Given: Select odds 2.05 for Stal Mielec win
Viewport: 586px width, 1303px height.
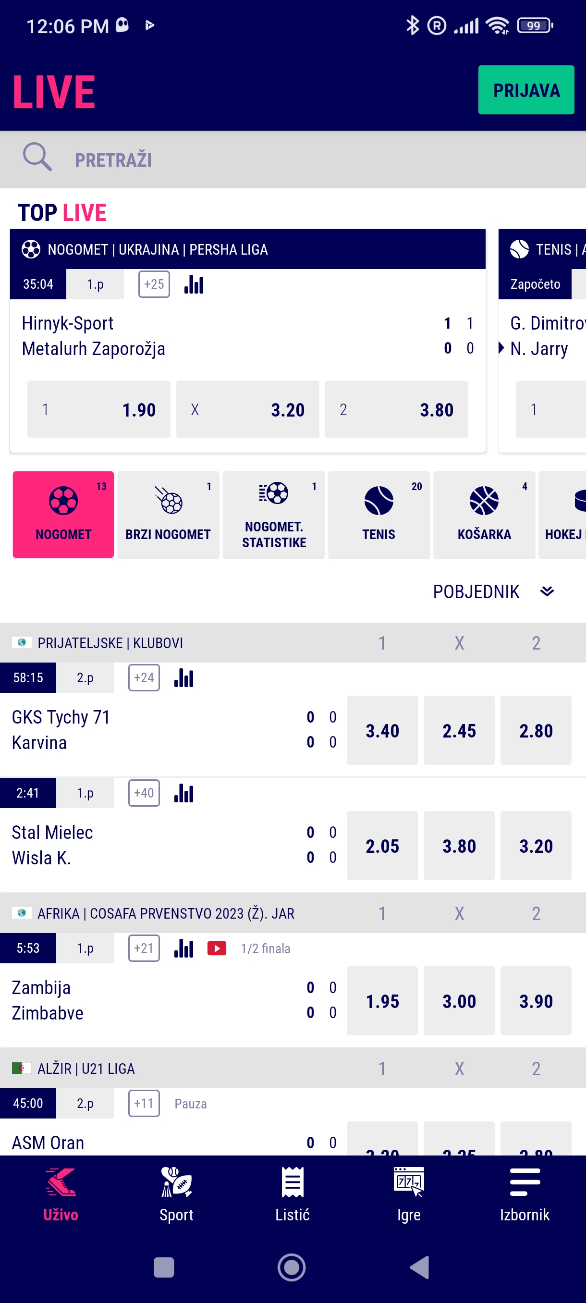Looking at the screenshot, I should [382, 846].
